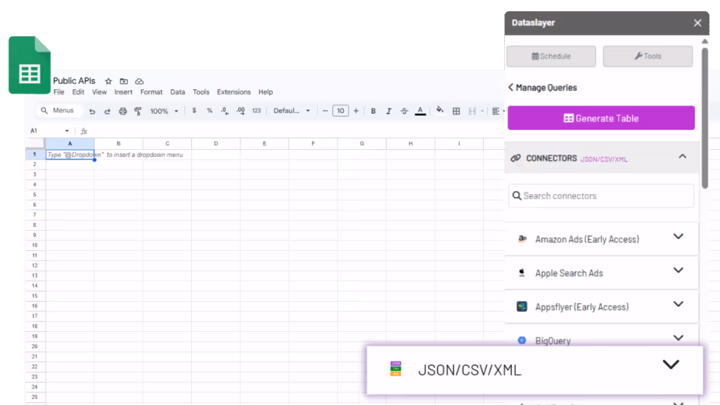720x405 pixels.
Task: Open the Extensions menu
Action: tap(233, 91)
